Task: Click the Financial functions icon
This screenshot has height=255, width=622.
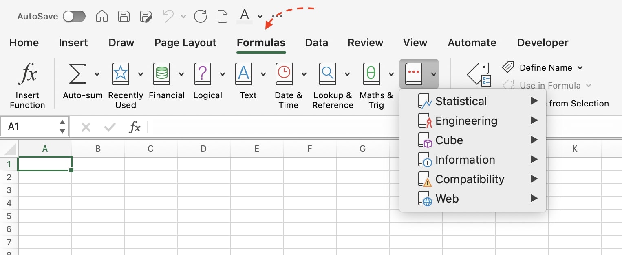Action: 161,74
